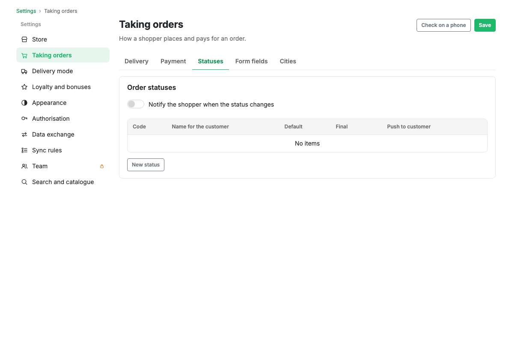This screenshot has height=363, width=512.
Task: Click the orange lock icon beside Team
Action: point(102,167)
